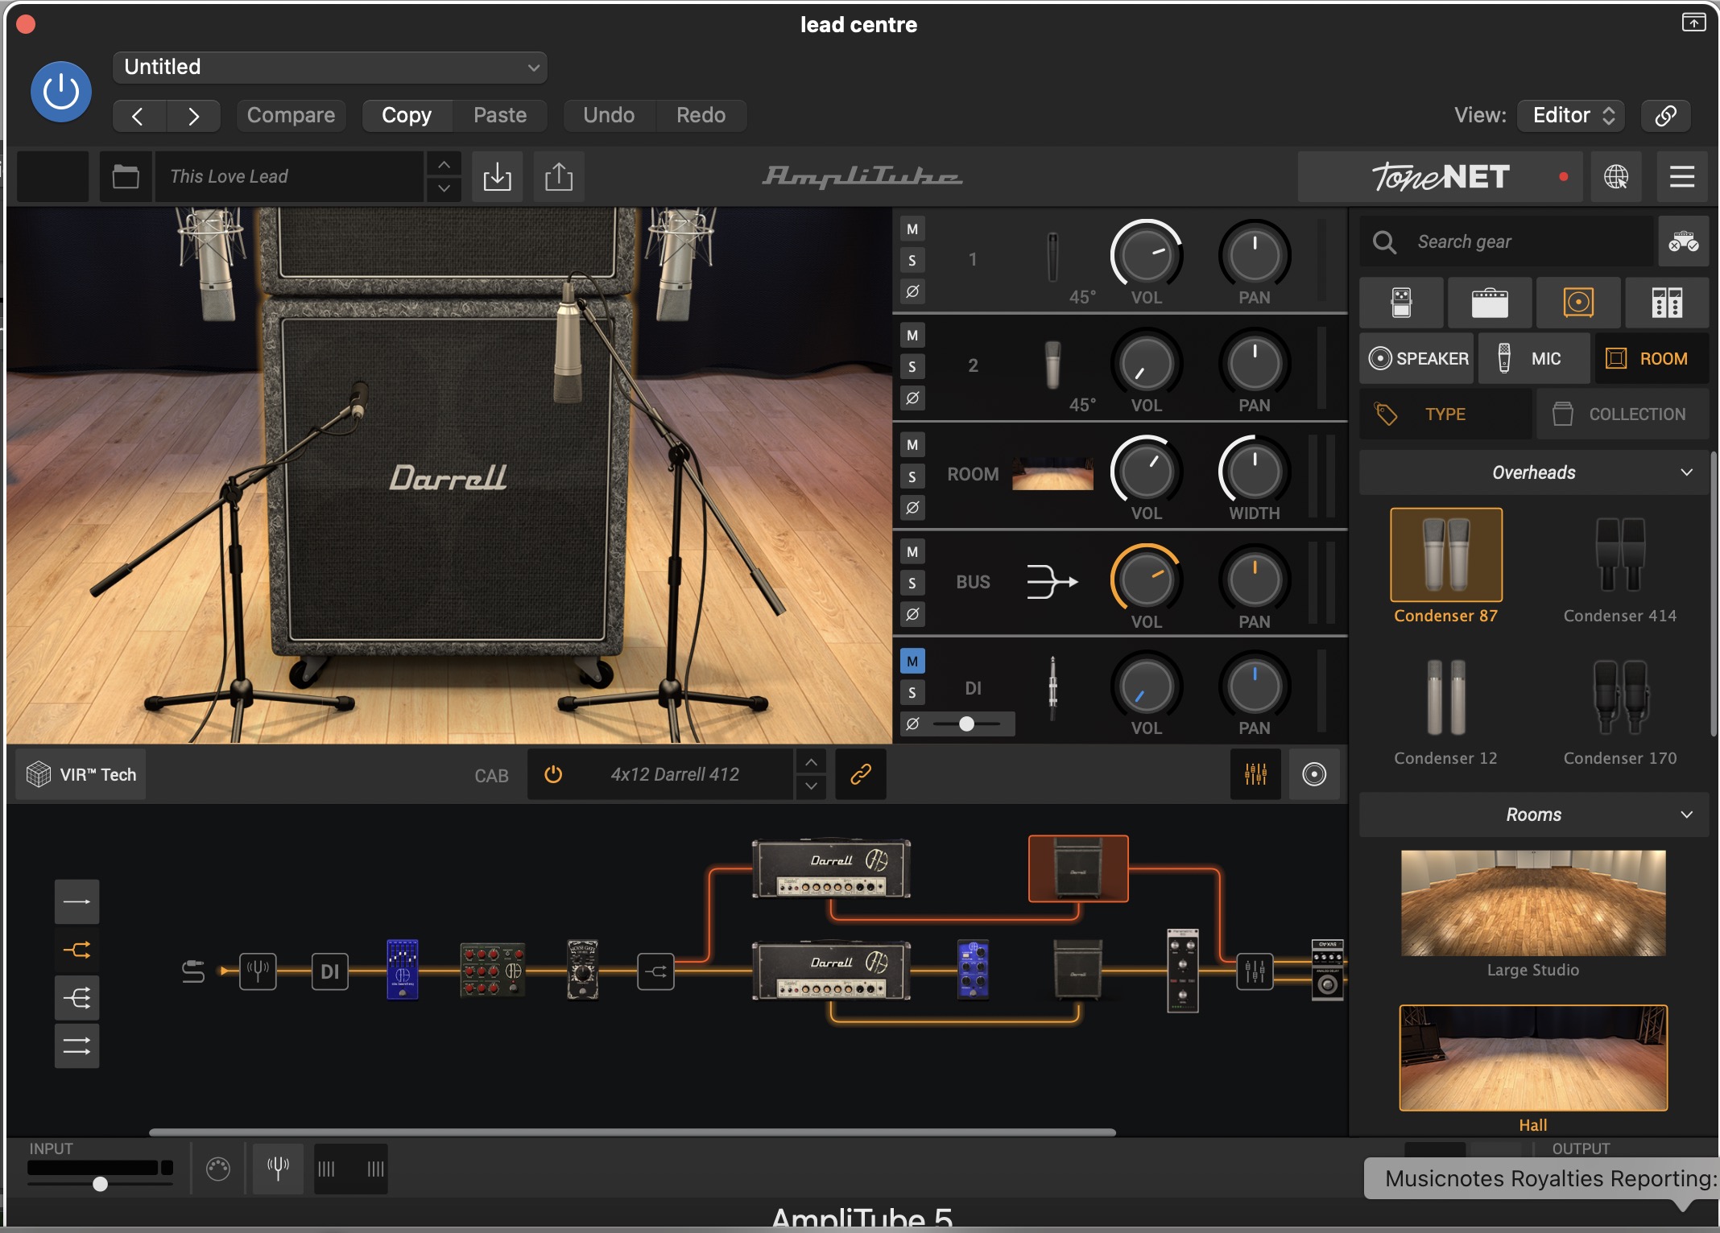Click the Redo button
The image size is (1720, 1233).
pyautogui.click(x=701, y=116)
